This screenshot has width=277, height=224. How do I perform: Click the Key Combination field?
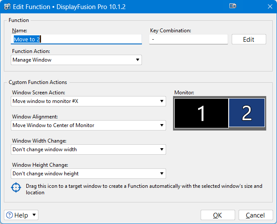[x=188, y=39]
